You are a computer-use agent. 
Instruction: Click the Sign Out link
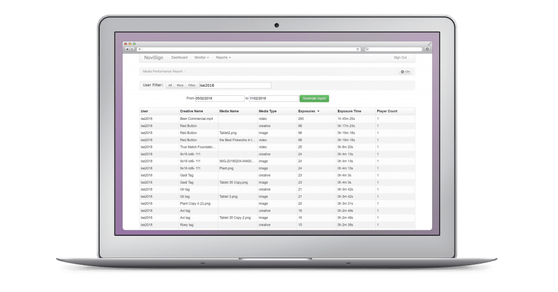400,57
